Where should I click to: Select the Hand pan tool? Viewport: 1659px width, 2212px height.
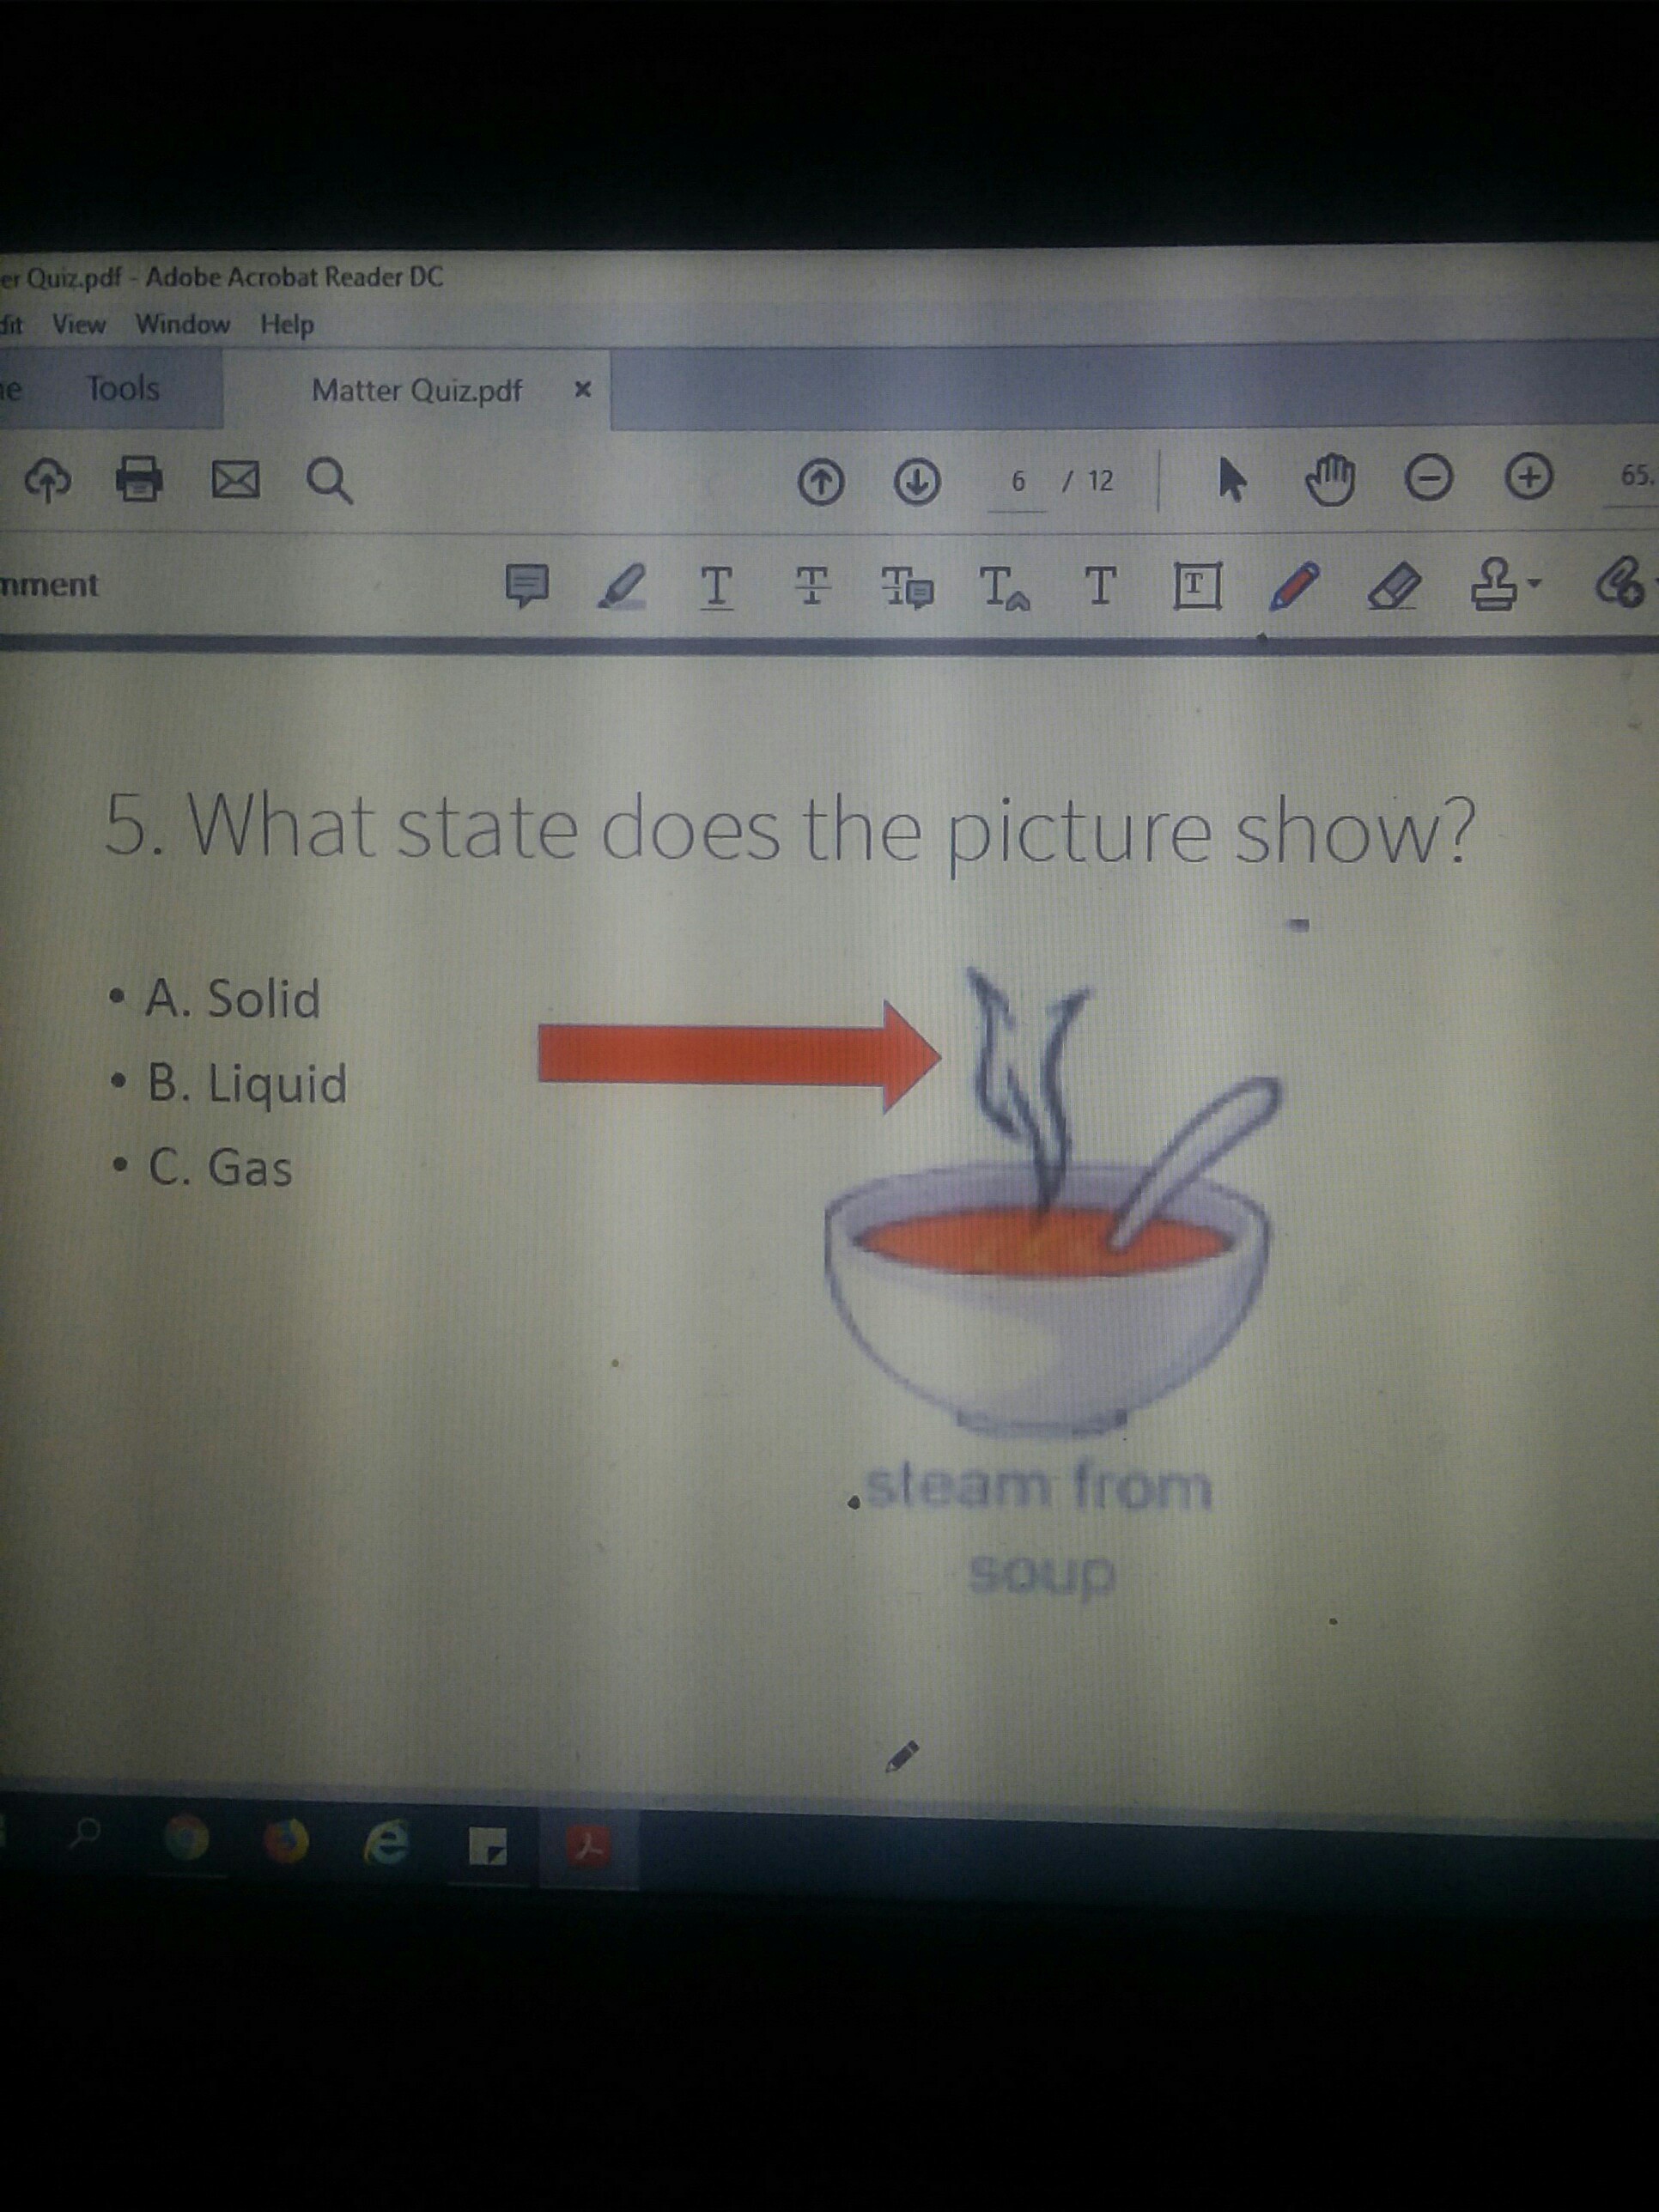click(x=1330, y=479)
